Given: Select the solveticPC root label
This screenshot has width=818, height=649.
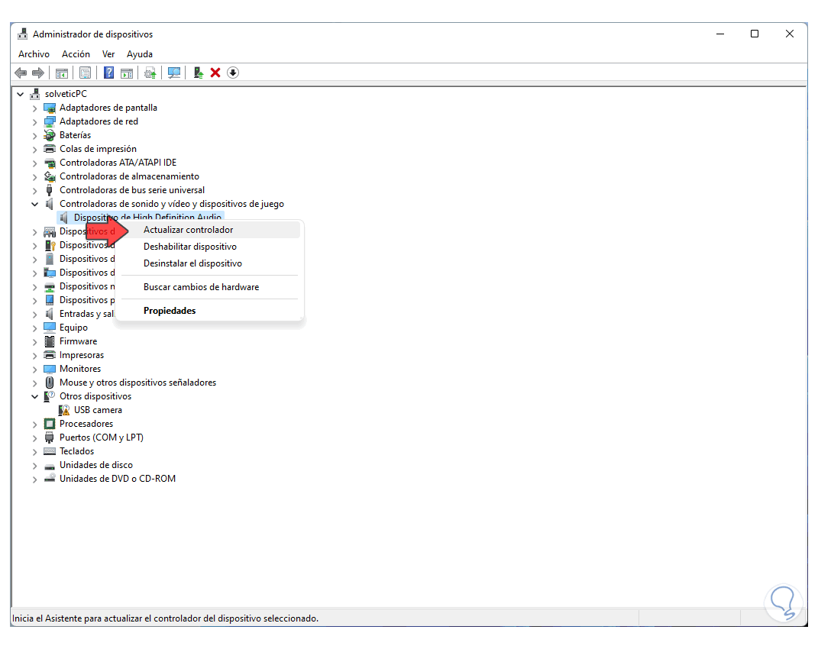Looking at the screenshot, I should 66,94.
